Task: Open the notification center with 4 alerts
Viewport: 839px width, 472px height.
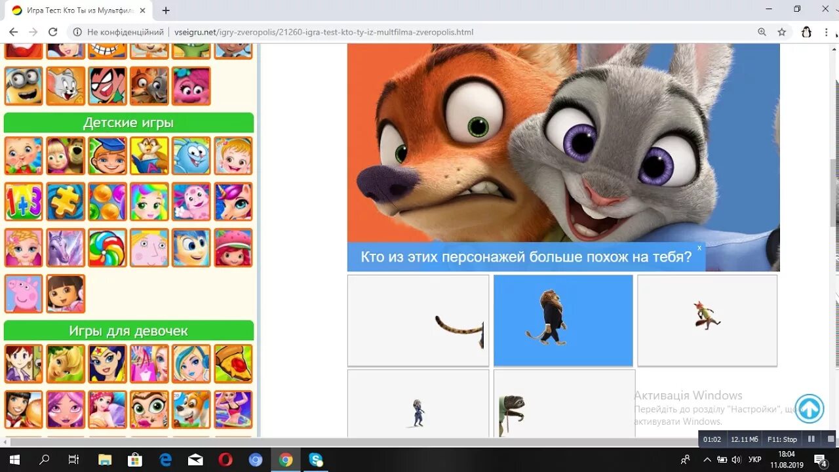Action: (821, 460)
